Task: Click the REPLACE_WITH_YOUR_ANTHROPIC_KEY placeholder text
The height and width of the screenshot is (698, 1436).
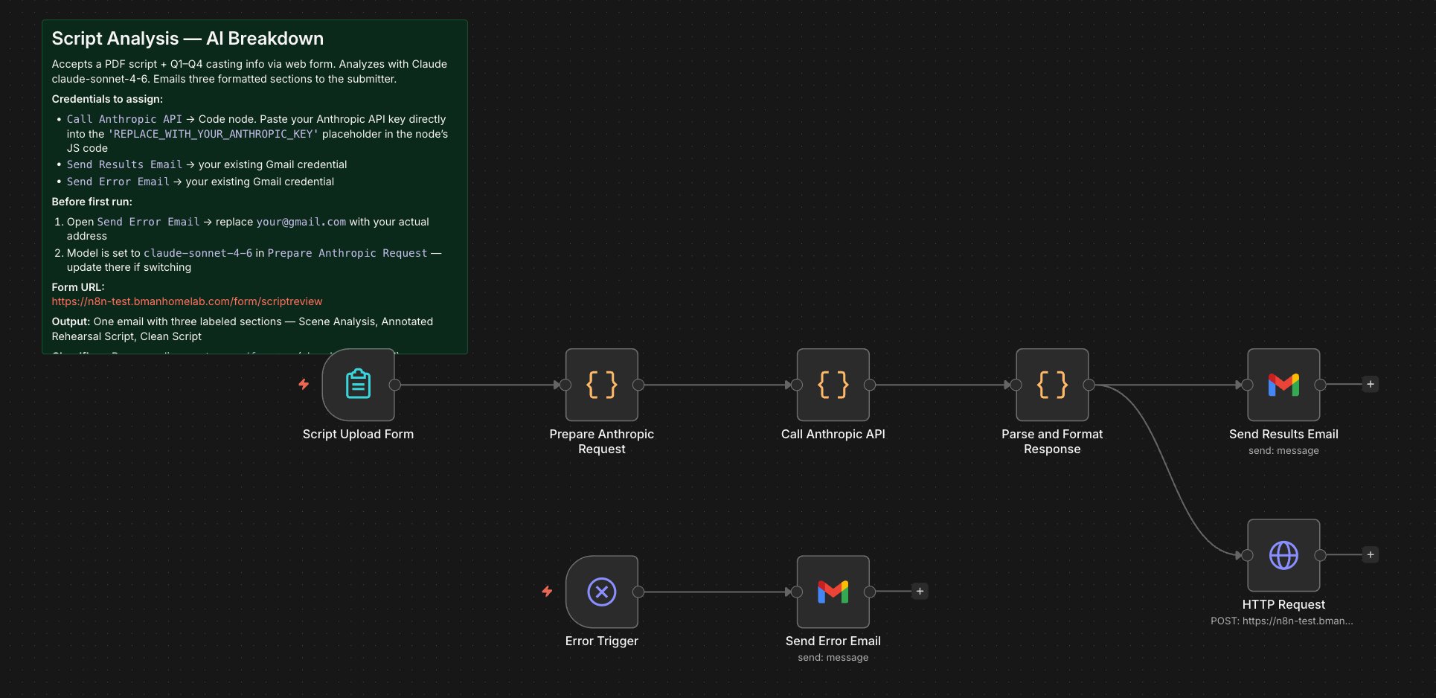Action: pyautogui.click(x=214, y=134)
